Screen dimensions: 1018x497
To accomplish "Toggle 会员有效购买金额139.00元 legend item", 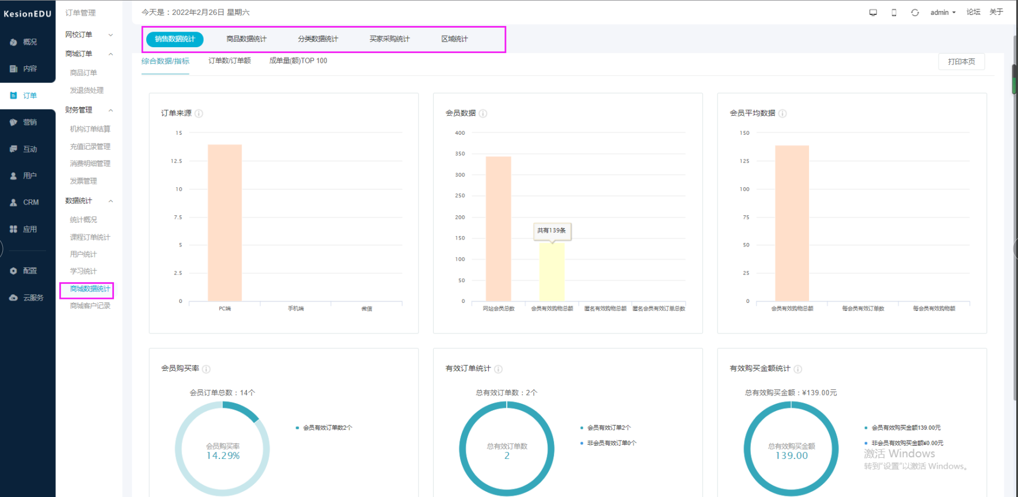I will click(903, 428).
